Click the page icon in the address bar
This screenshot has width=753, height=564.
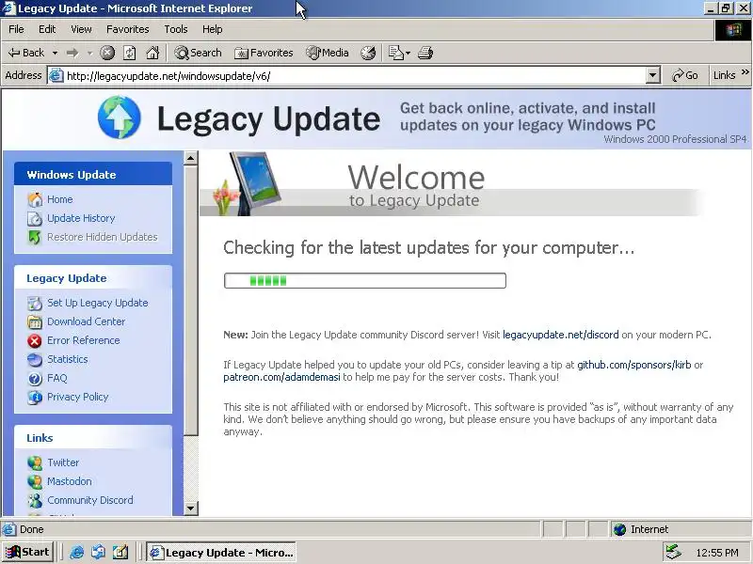(x=56, y=76)
